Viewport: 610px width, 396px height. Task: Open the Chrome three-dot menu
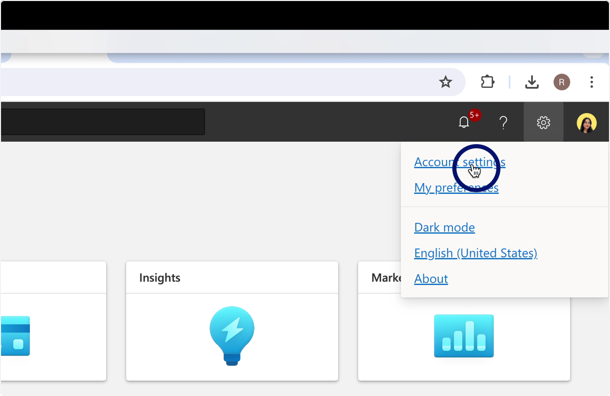592,82
